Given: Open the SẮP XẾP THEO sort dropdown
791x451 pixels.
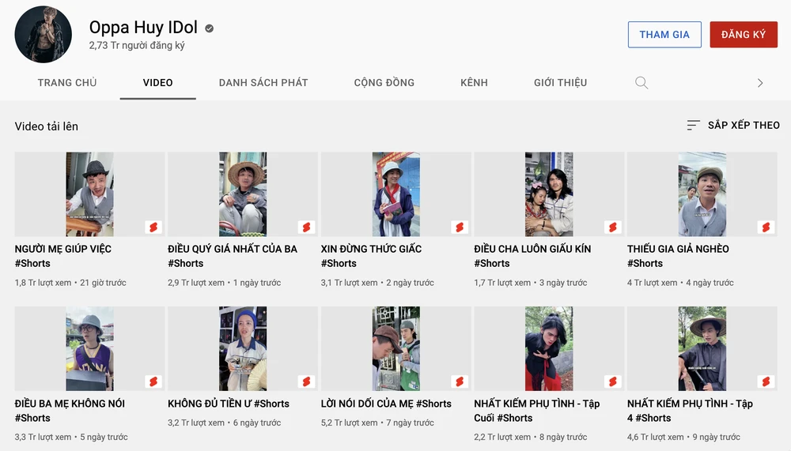Looking at the screenshot, I should click(x=733, y=126).
